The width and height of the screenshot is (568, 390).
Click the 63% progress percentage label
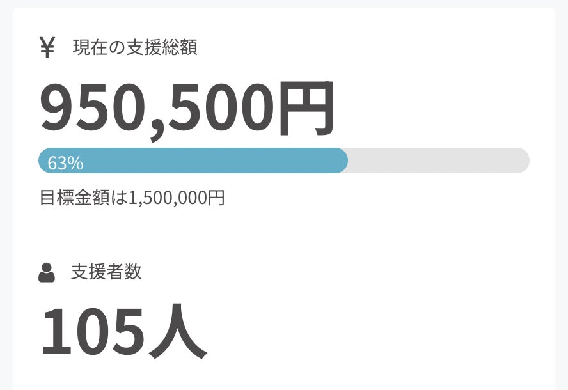pos(65,164)
